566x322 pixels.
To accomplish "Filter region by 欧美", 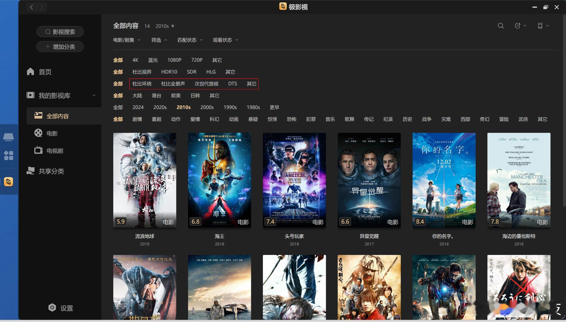I will pyautogui.click(x=176, y=95).
